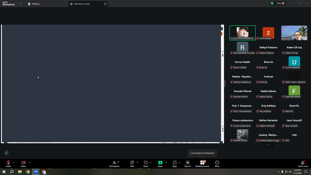The image size is (311, 175).
Task: Select the Nafian Hariastar participant tile
Action: [x=268, y=121]
